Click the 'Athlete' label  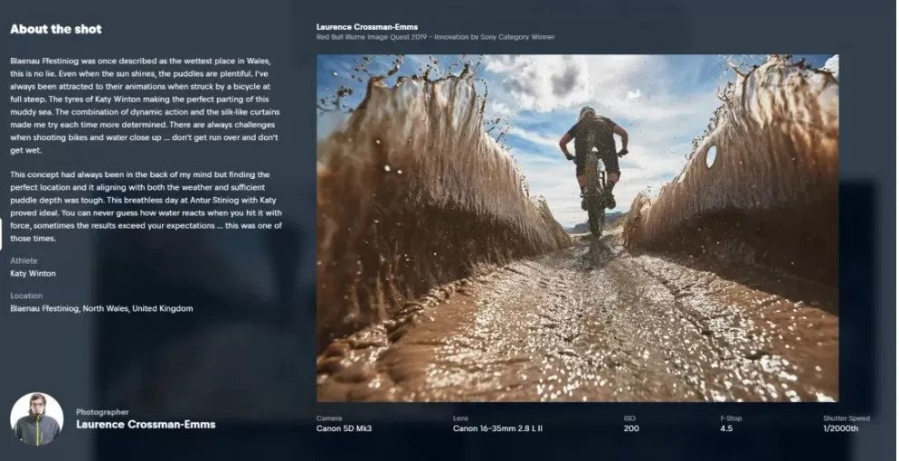click(x=24, y=260)
